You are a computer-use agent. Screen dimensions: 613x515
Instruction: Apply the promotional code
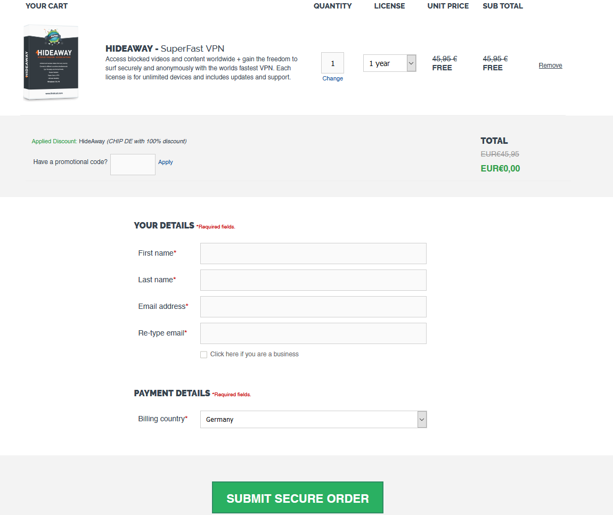point(166,162)
